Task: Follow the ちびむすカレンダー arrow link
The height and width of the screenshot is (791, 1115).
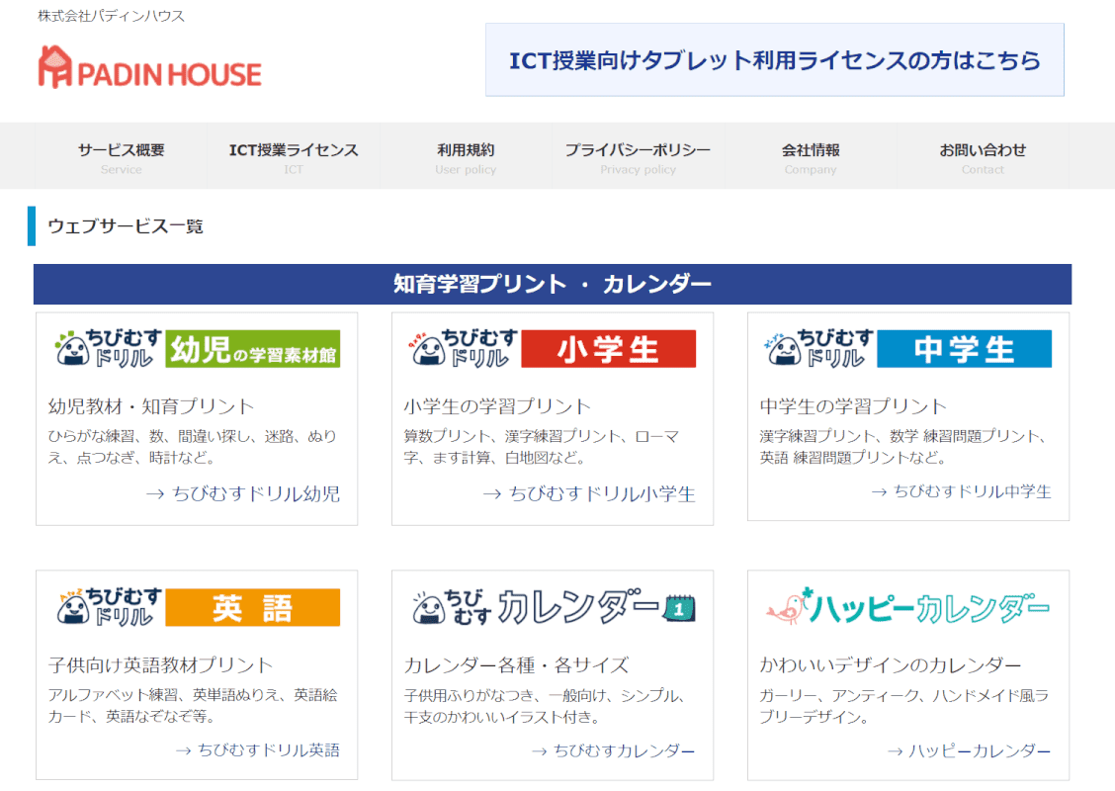Action: (x=614, y=750)
